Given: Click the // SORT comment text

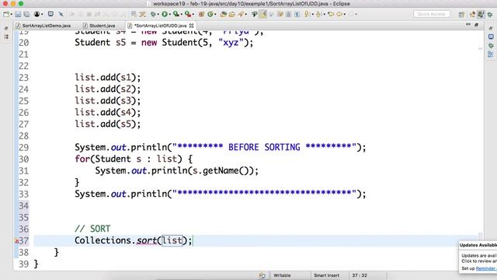Looking at the screenshot, I should pos(92,229).
